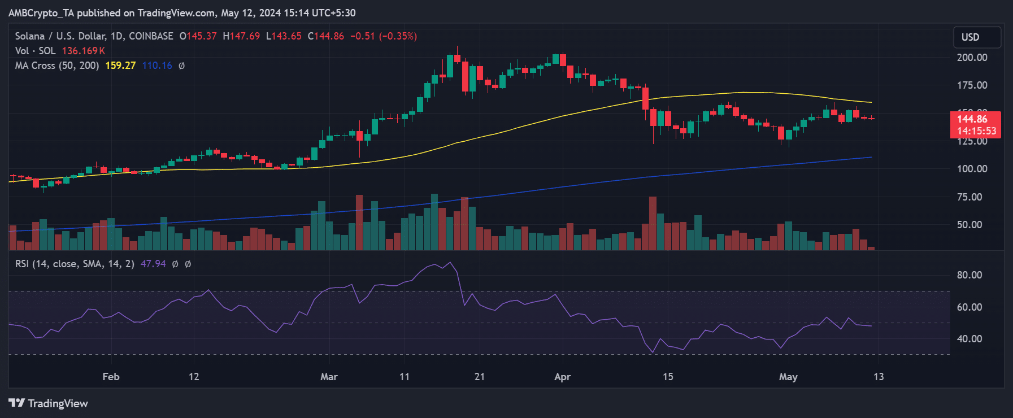Click the 60.00 RSI axis label
The image size is (1013, 418).
[x=969, y=307]
